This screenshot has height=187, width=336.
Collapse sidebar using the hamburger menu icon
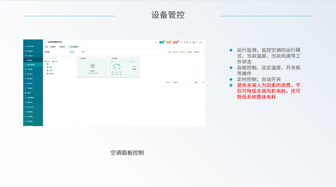tap(45, 42)
